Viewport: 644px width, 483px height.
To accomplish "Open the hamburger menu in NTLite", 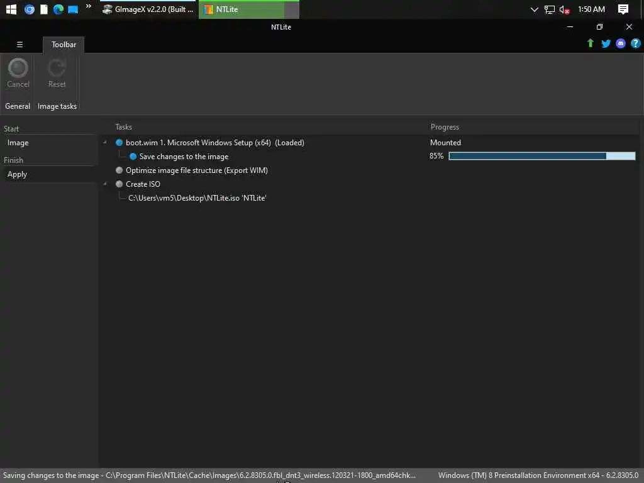I will tap(19, 45).
